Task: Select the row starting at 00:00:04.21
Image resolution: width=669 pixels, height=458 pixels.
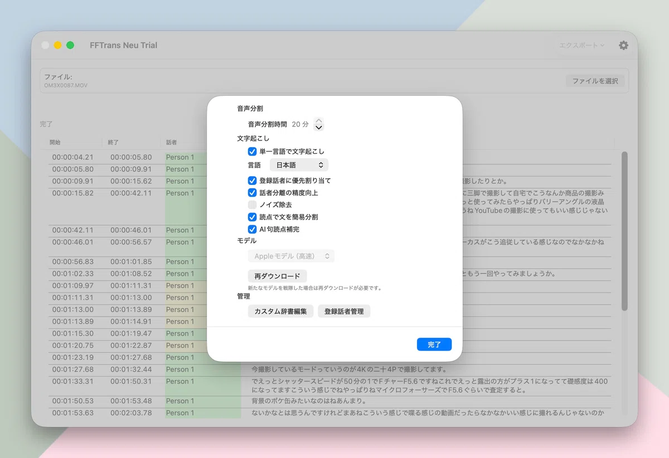Action: (x=329, y=157)
